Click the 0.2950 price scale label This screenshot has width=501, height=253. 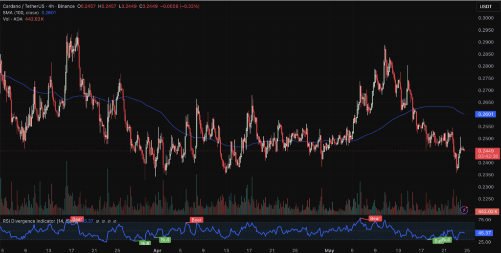click(485, 30)
